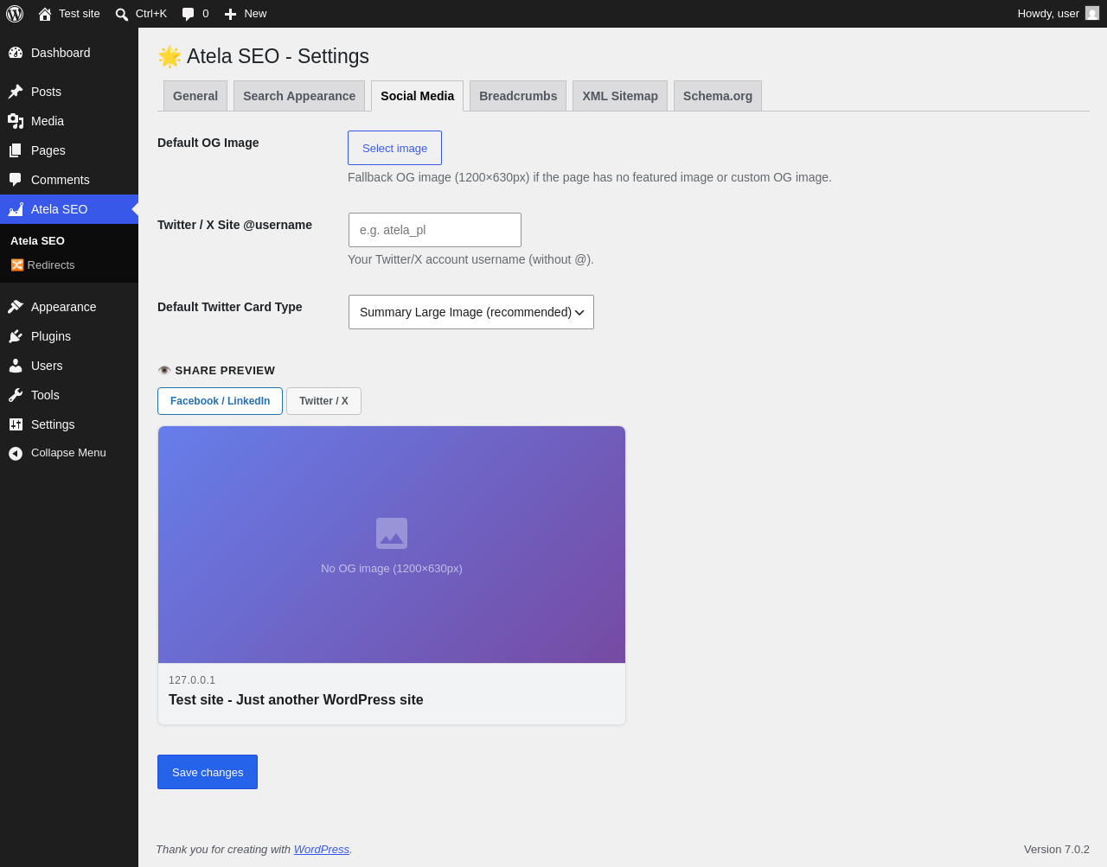The width and height of the screenshot is (1107, 867).
Task: Show the Facebook / LinkedIn share preview
Action: pos(220,401)
